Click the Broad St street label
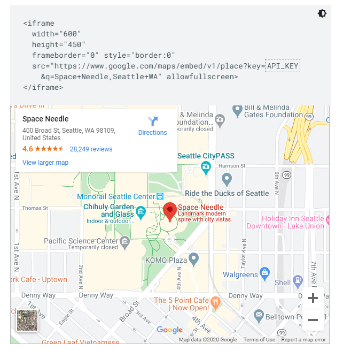The height and width of the screenshot is (351, 351). pos(129,311)
